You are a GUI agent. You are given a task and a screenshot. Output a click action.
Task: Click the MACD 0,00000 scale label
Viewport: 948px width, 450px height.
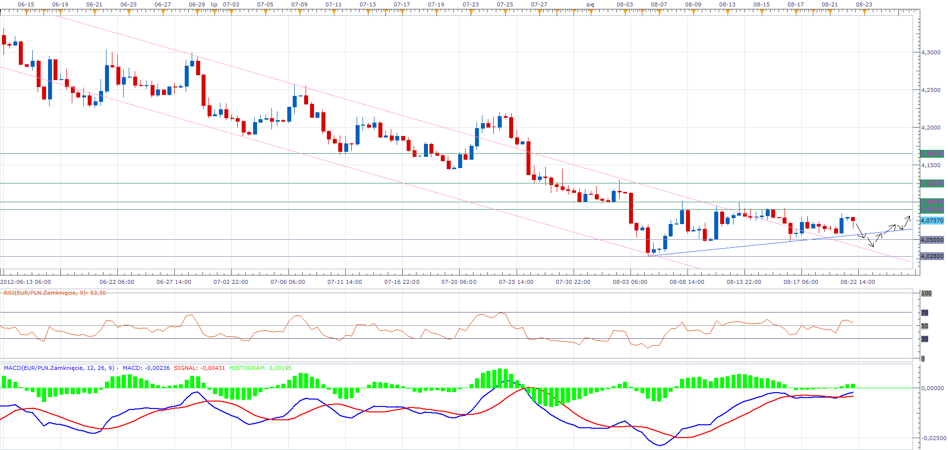tap(932, 388)
